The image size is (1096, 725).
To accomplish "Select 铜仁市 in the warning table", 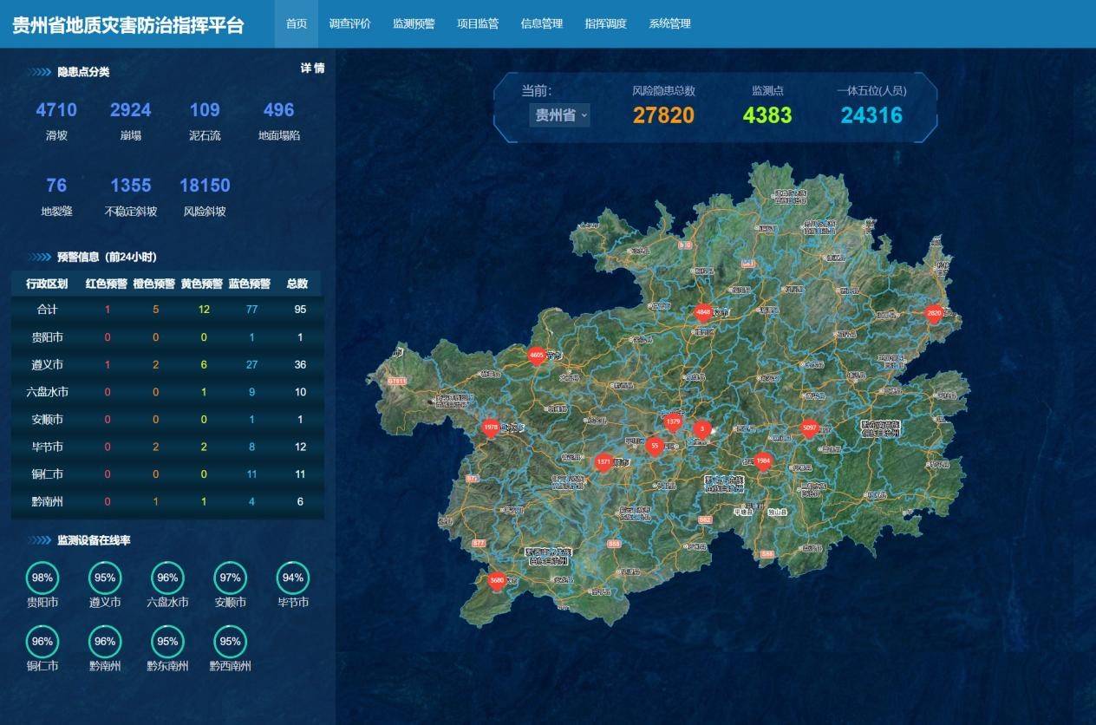I will click(x=47, y=474).
